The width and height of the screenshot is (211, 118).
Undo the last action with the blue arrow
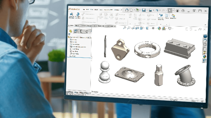point(157,10)
